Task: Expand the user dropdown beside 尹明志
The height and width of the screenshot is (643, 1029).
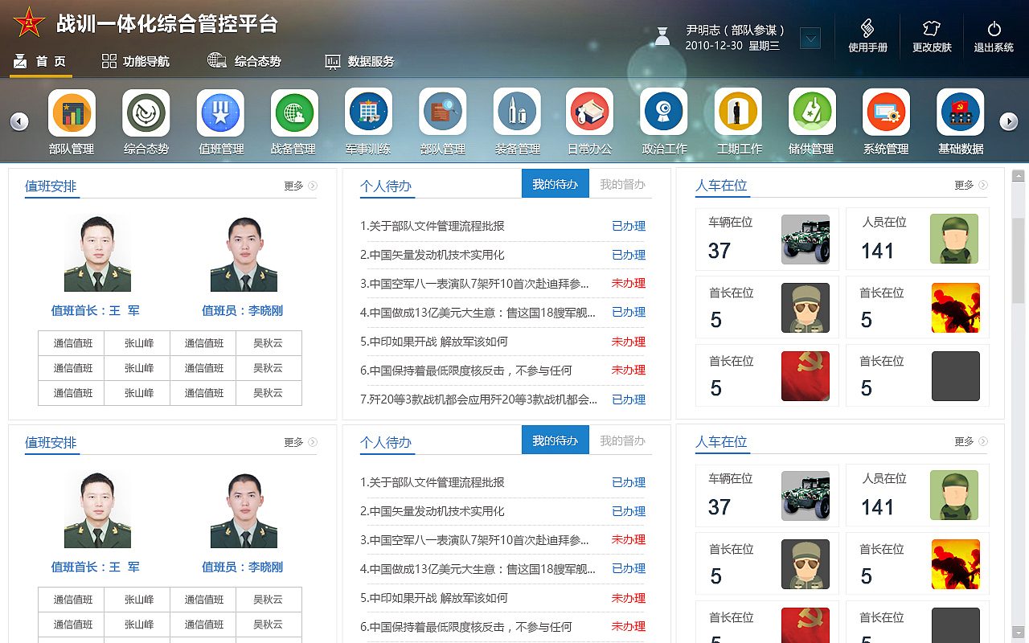Action: coord(810,38)
